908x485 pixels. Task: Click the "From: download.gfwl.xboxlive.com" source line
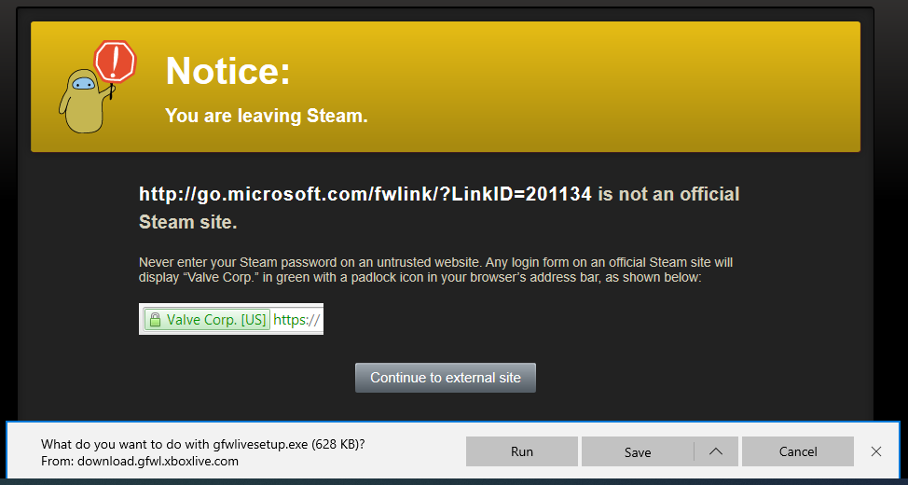[x=140, y=461]
